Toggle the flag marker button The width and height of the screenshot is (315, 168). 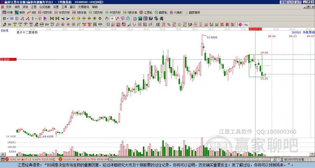pos(46,18)
